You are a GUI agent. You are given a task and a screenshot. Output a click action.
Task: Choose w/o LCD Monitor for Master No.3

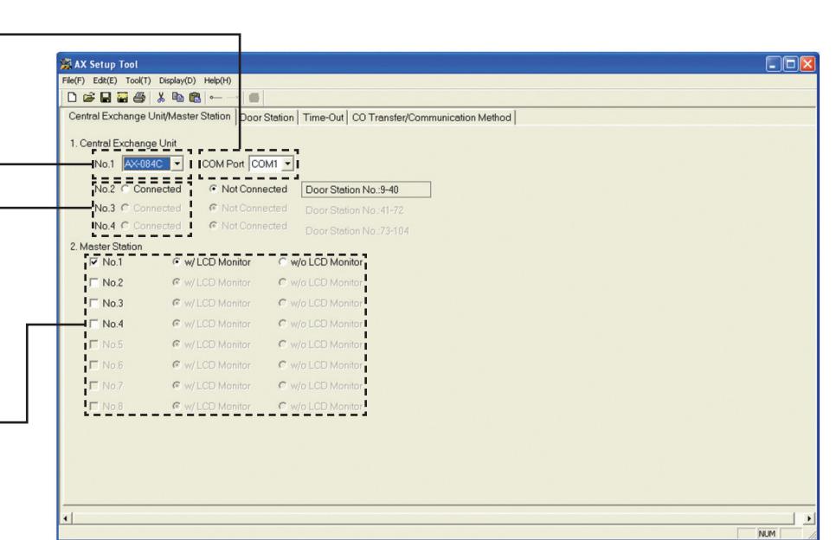tap(283, 303)
